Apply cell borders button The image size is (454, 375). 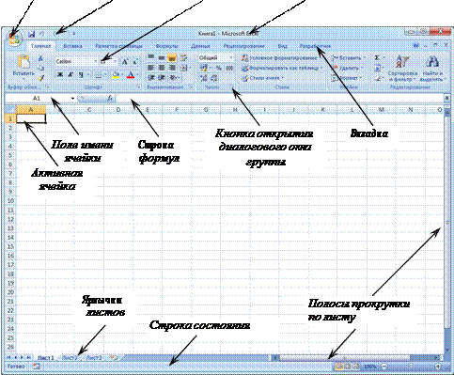[x=99, y=74]
